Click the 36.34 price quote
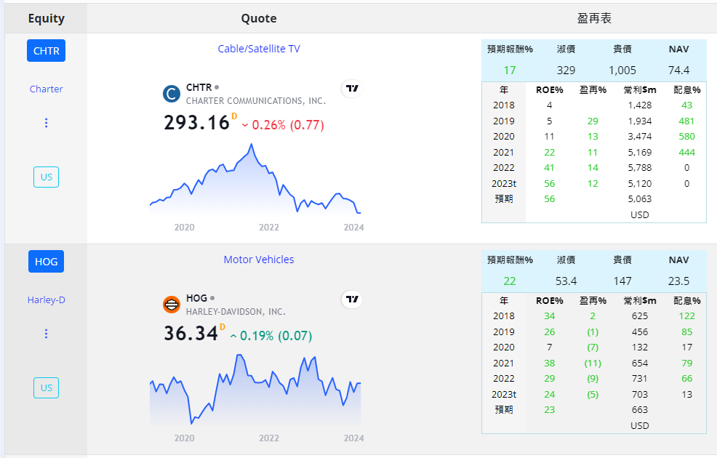Image resolution: width=717 pixels, height=458 pixels. pyautogui.click(x=191, y=333)
